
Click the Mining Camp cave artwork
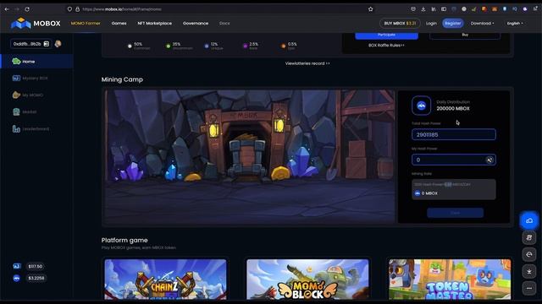(250, 156)
